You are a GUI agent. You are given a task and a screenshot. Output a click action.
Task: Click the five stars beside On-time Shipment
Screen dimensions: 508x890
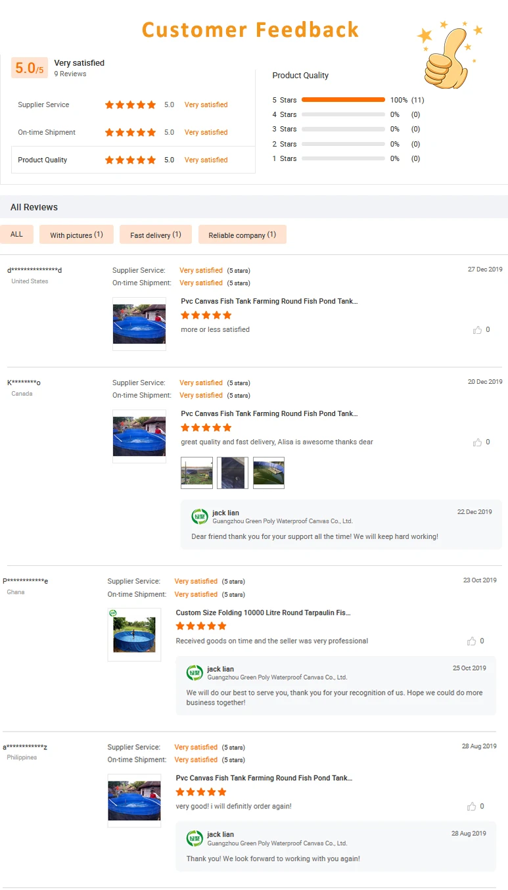pos(130,132)
